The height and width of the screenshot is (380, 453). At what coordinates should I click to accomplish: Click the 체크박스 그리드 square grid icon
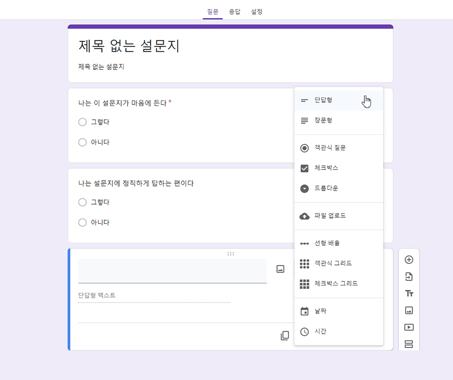(304, 284)
